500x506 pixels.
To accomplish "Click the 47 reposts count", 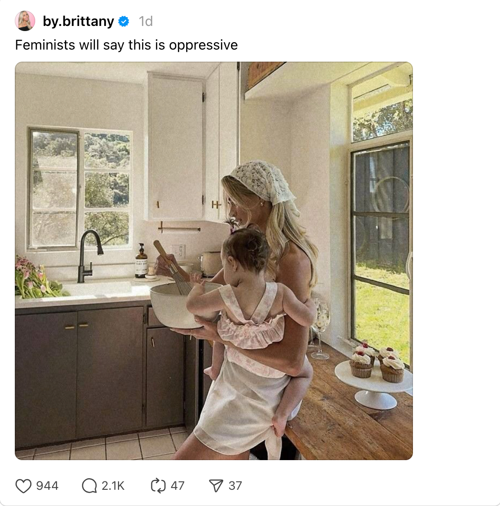I will [x=178, y=486].
